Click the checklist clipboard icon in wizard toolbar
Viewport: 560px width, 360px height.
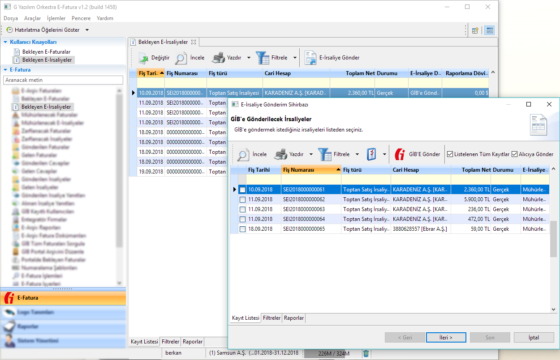pyautogui.click(x=371, y=154)
